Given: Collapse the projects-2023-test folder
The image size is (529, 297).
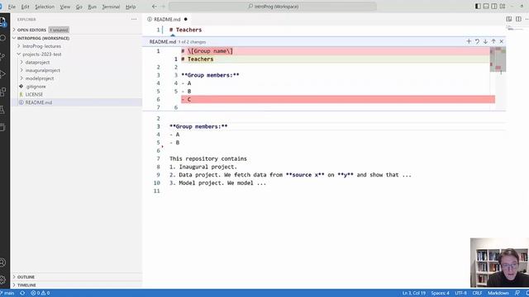Looking at the screenshot, I should tap(41, 54).
